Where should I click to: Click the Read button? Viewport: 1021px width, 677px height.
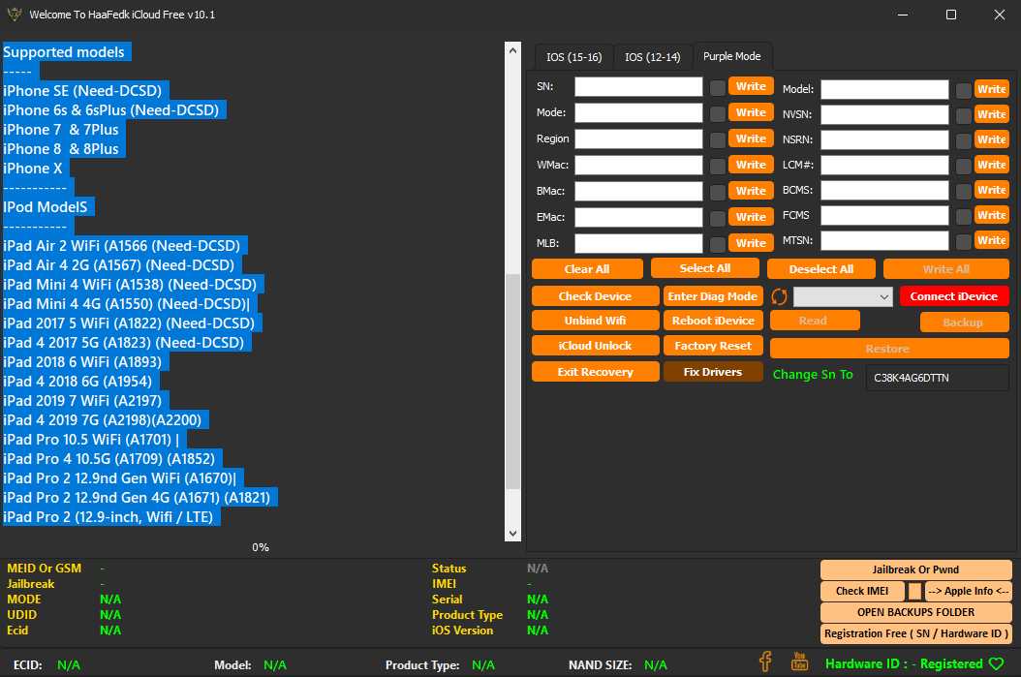pos(815,321)
